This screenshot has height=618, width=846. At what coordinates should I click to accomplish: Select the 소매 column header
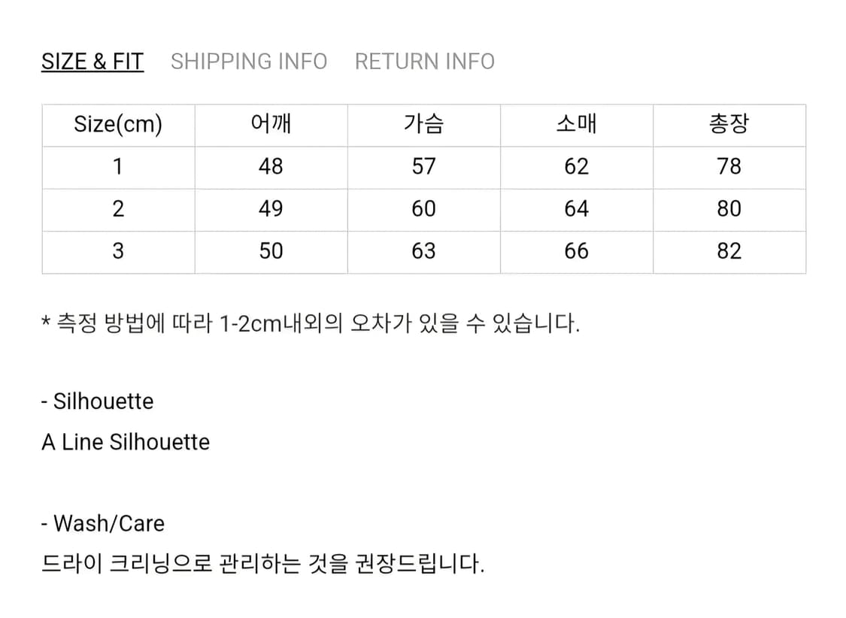[576, 125]
